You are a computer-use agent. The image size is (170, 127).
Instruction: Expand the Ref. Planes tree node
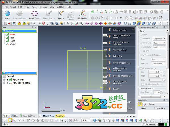point(5,80)
